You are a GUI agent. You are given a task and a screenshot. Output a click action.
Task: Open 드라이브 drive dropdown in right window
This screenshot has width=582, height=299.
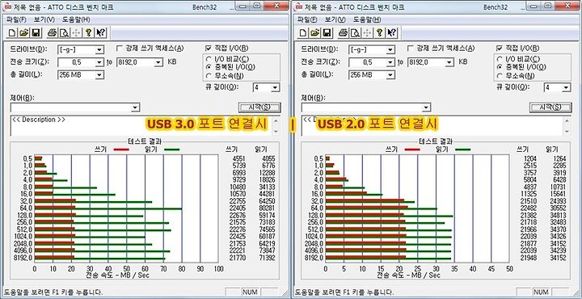click(x=390, y=50)
